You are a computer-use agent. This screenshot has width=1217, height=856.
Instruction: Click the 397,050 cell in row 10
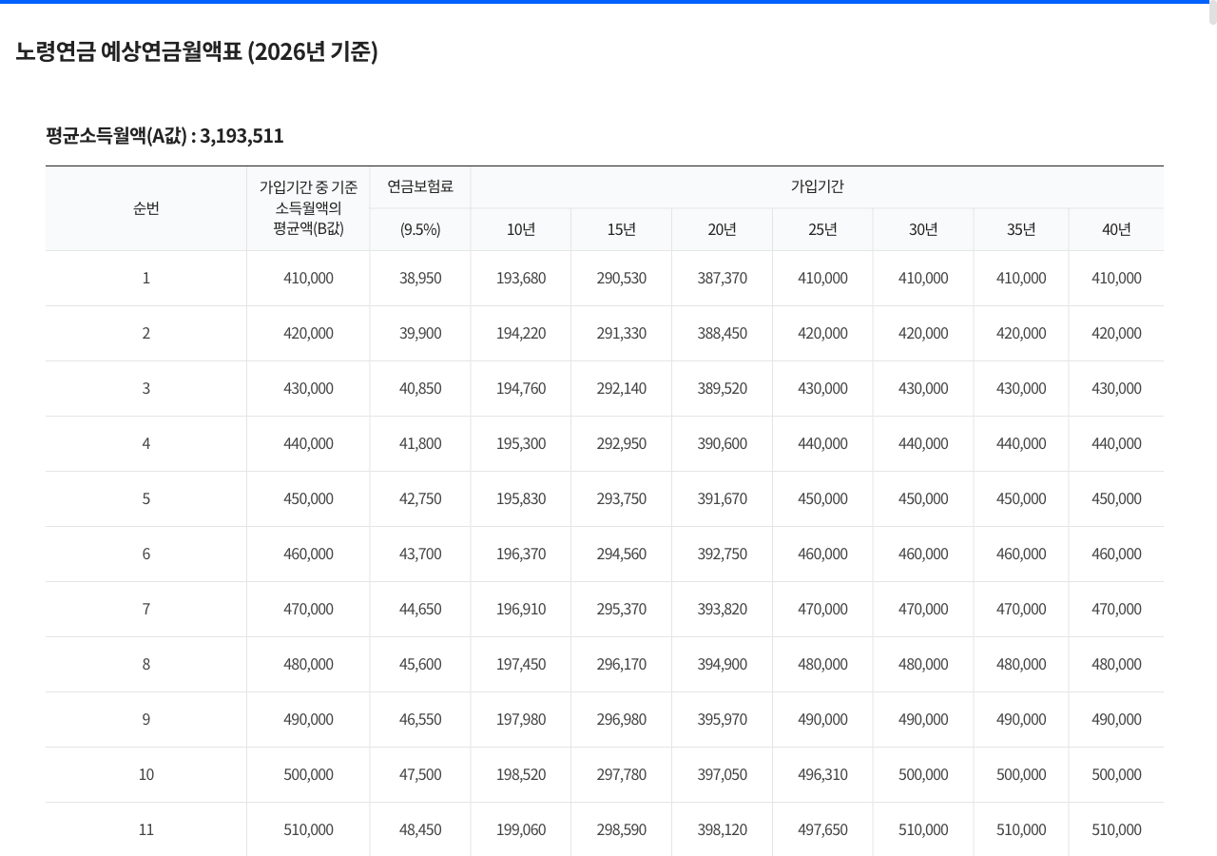[723, 775]
